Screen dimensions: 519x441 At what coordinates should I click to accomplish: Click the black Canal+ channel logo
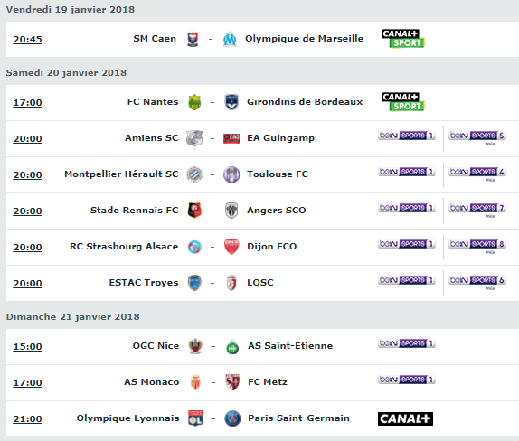[x=405, y=418]
